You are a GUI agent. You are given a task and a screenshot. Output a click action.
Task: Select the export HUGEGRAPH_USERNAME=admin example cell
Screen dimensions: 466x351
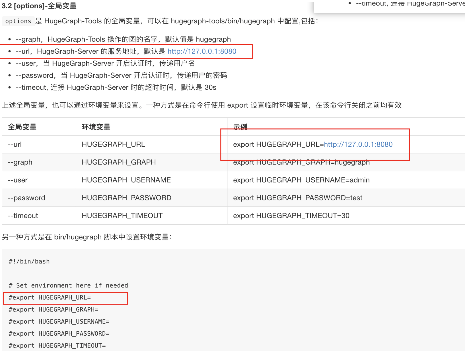pyautogui.click(x=301, y=180)
